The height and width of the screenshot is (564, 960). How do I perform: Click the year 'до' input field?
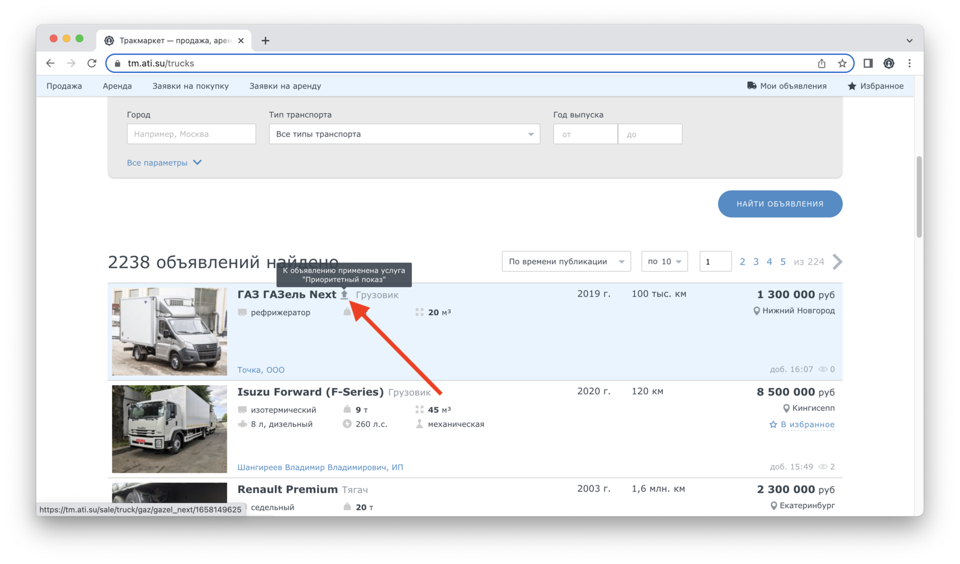point(650,134)
